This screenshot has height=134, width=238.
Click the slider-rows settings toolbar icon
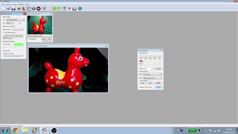29,9
